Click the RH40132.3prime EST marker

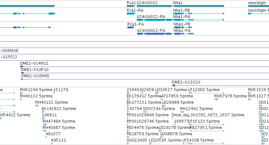point(37,106)
